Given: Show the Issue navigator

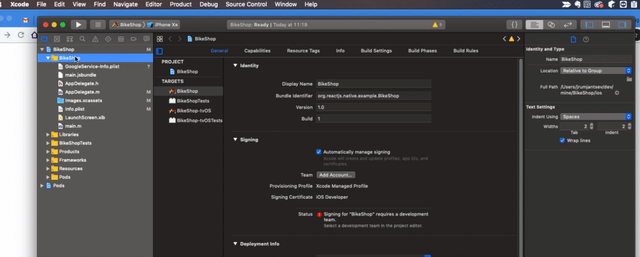Looking at the screenshot, I should click(x=95, y=39).
